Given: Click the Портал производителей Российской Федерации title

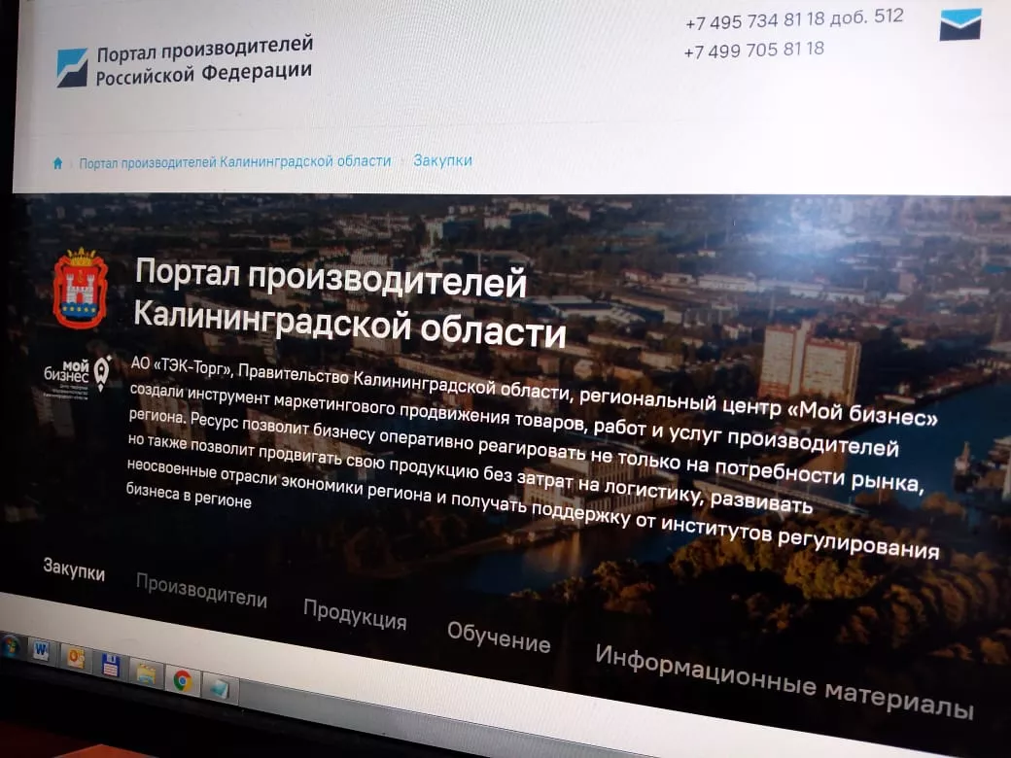Looking at the screenshot, I should [x=204, y=60].
